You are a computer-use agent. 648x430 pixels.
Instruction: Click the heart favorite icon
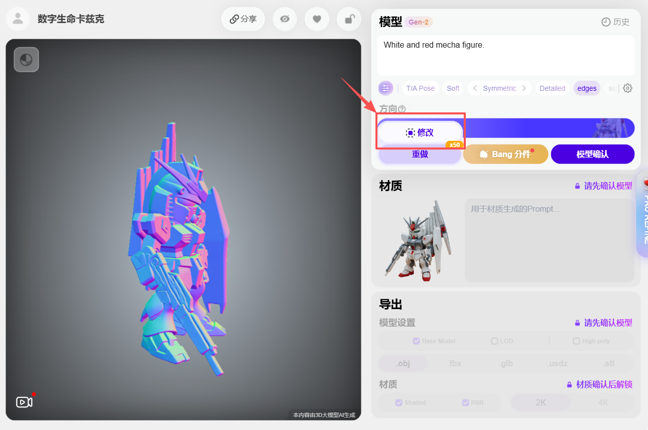(x=317, y=19)
